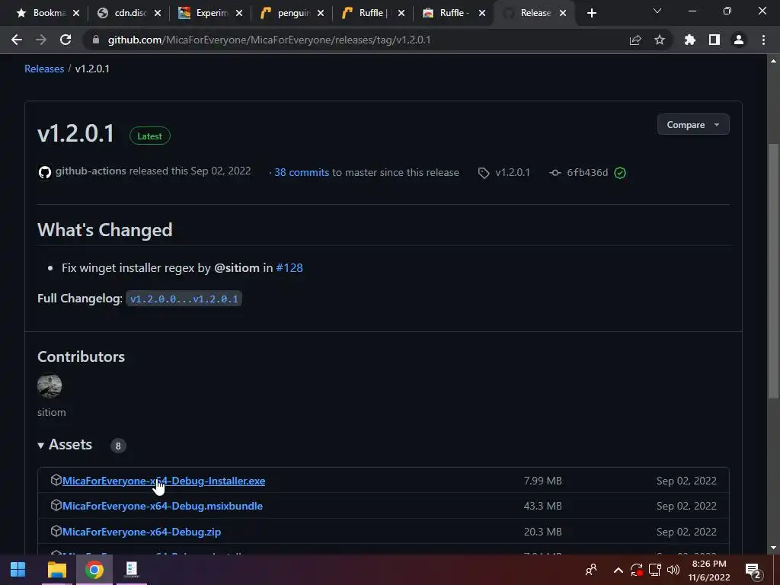Click the forward navigation arrow
Image resolution: width=780 pixels, height=585 pixels.
[x=41, y=40]
